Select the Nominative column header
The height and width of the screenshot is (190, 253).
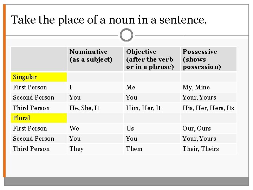coord(95,59)
